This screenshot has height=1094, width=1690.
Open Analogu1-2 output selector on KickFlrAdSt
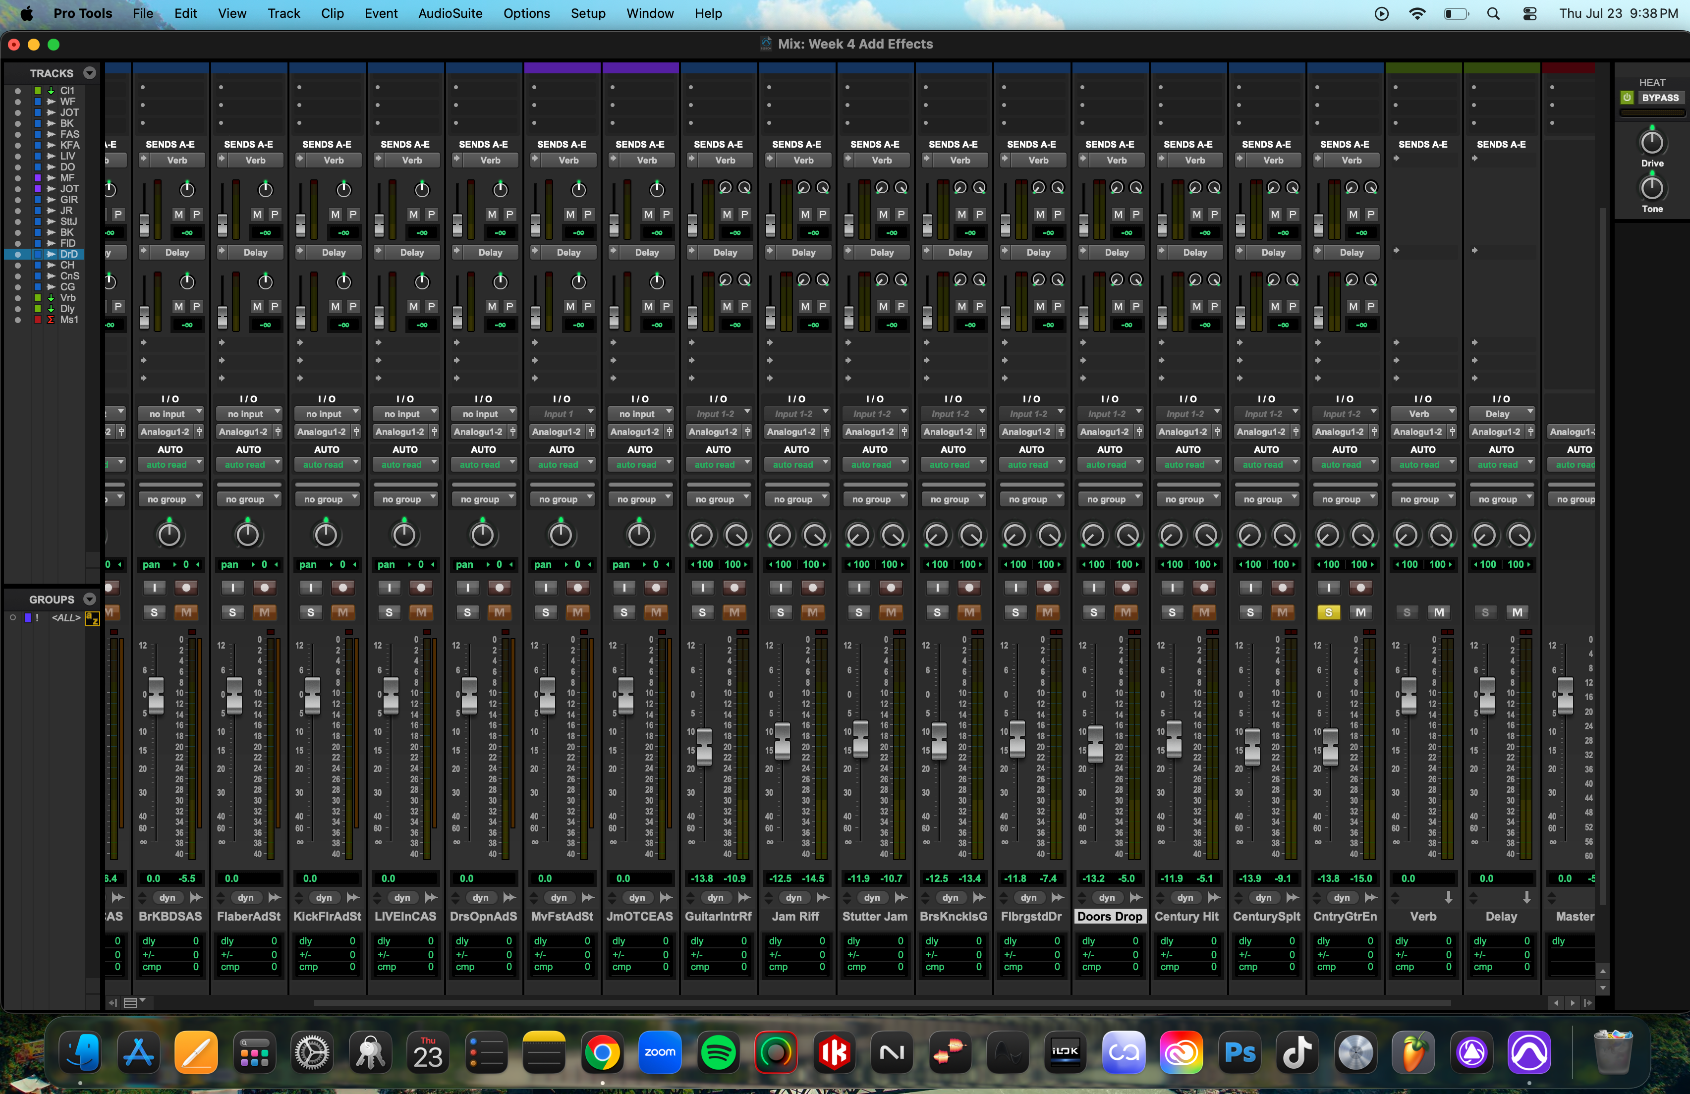tap(321, 432)
